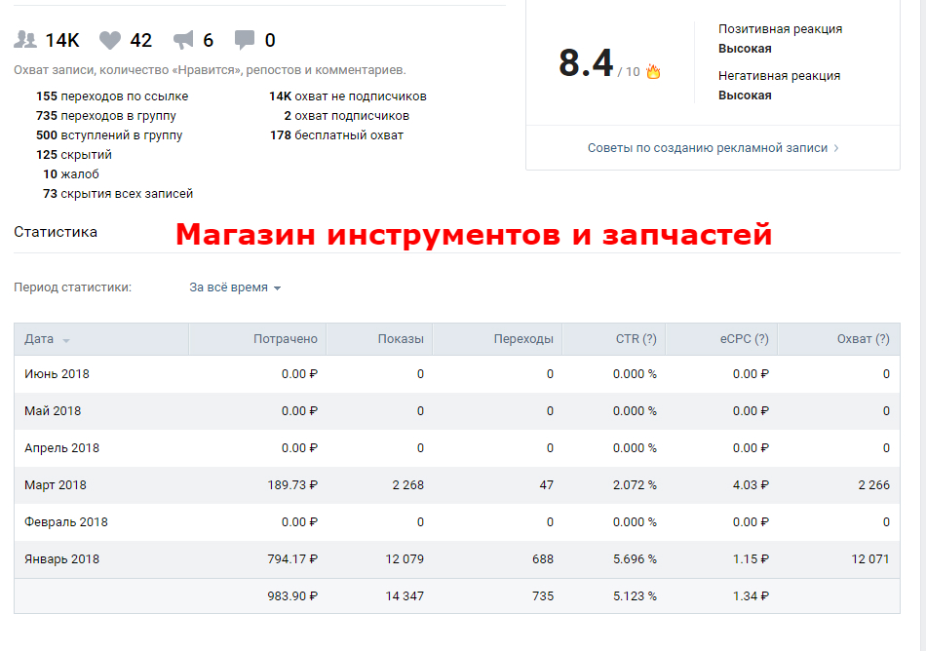Sort table by Показы column header
The height and width of the screenshot is (651, 926).
(x=400, y=339)
